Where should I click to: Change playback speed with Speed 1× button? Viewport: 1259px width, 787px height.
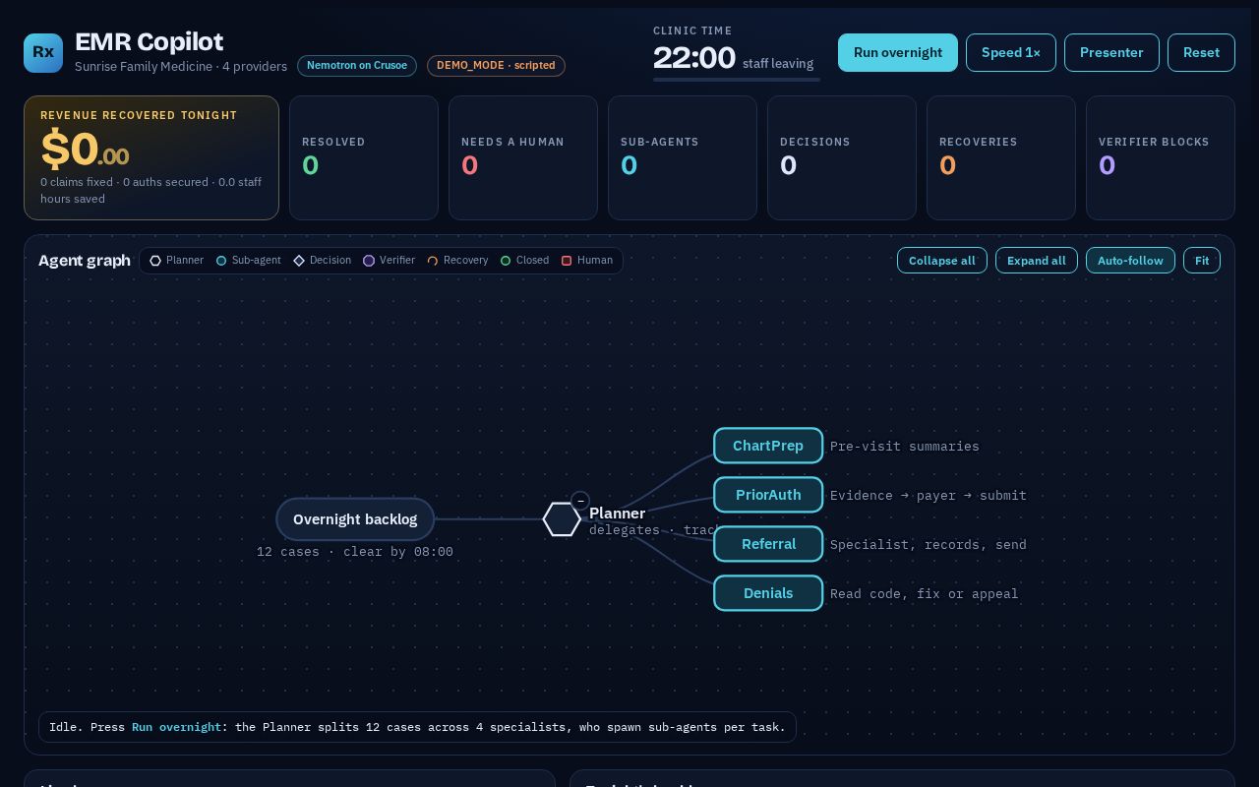tap(1011, 52)
